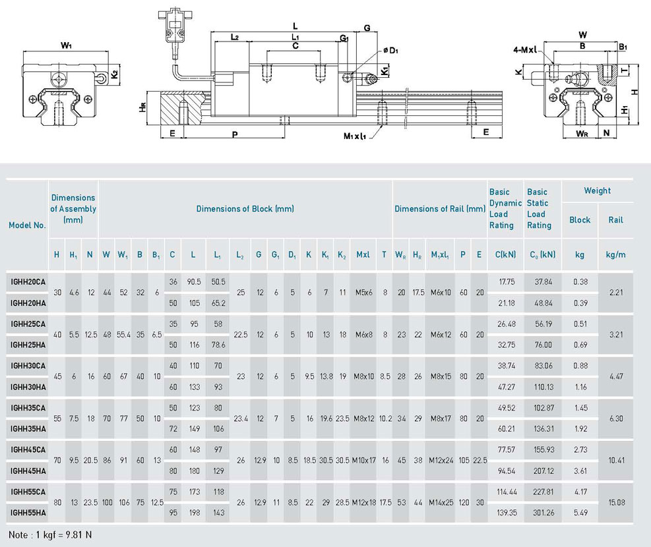
Task: Click the 2.21 rail weight value
Action: coord(616,293)
